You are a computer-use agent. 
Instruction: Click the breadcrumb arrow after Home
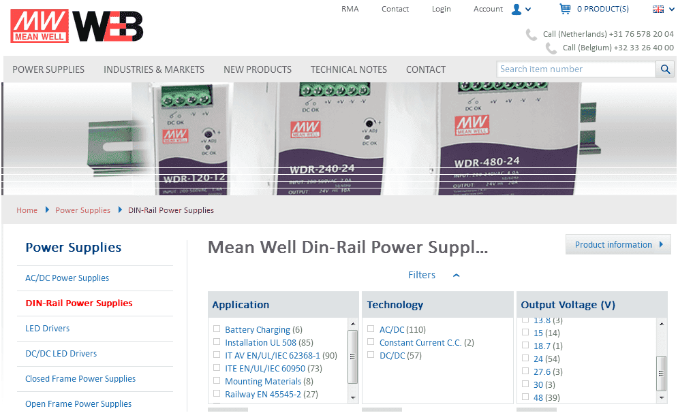(x=47, y=210)
